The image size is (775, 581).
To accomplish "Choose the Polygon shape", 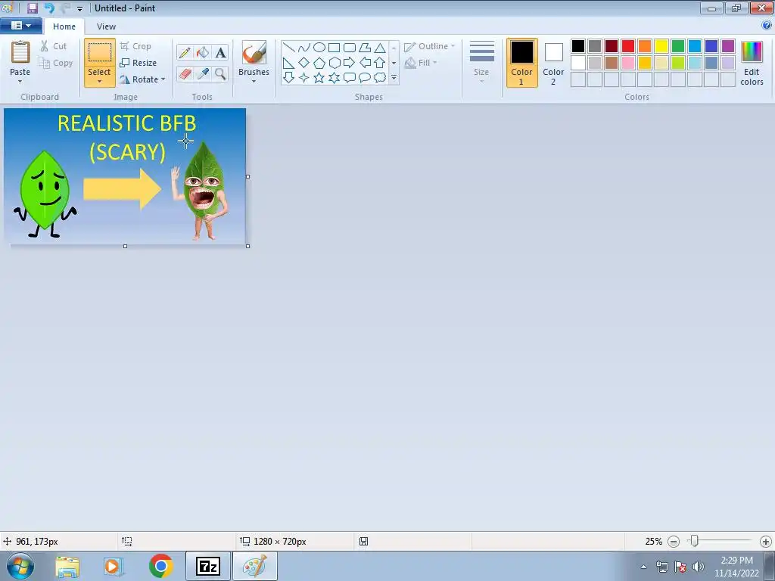I will (365, 48).
